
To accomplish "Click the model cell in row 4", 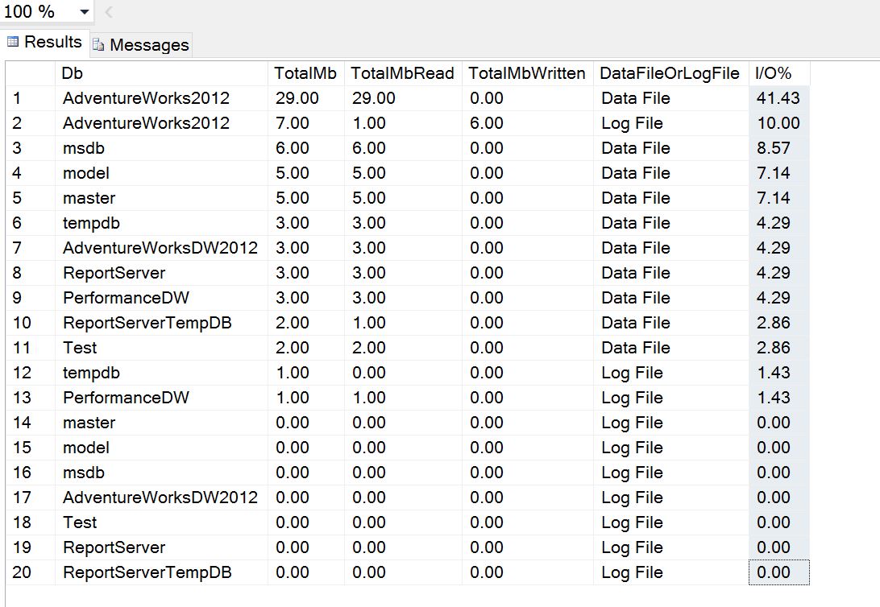I will (162, 173).
